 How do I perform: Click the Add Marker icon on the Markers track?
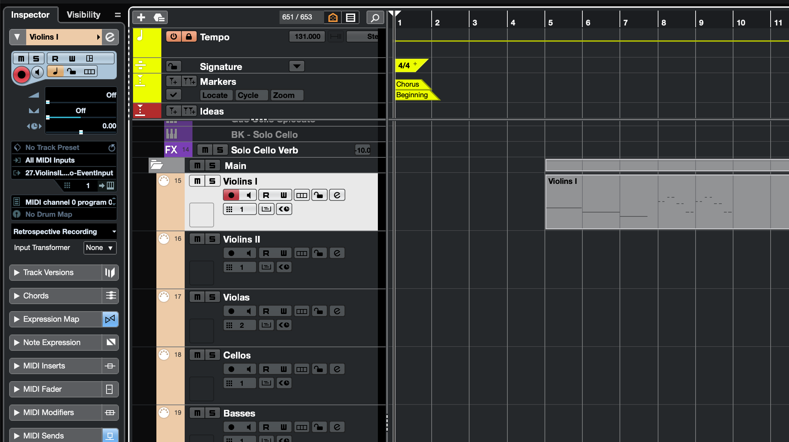coord(173,81)
